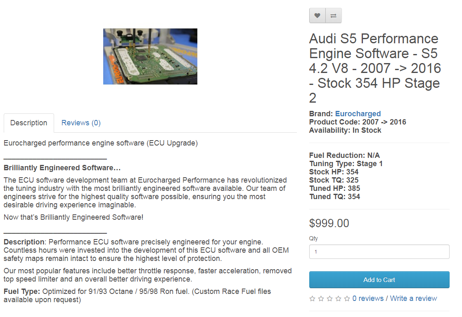Add the Audi S5 software to wishlist
Screen dimensions: 462x317
click(317, 15)
